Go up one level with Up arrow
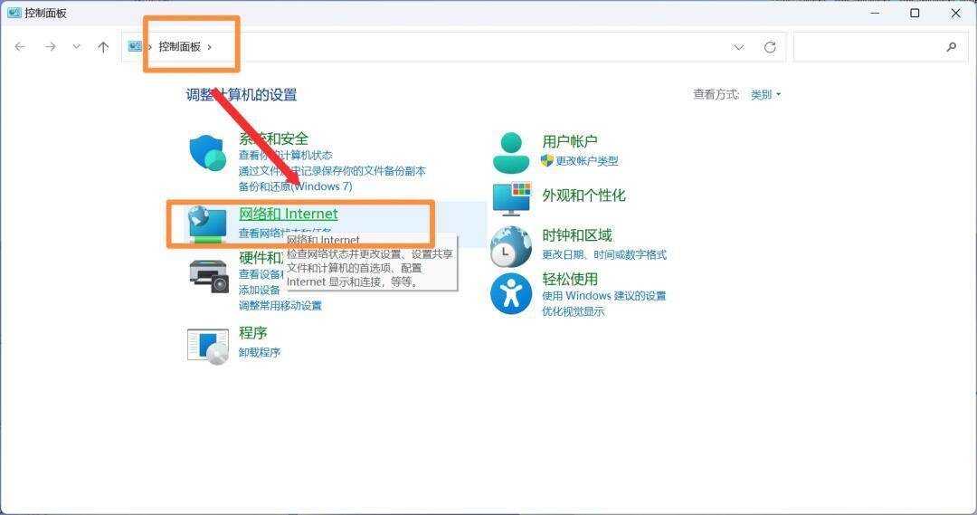This screenshot has width=977, height=515. [x=103, y=47]
